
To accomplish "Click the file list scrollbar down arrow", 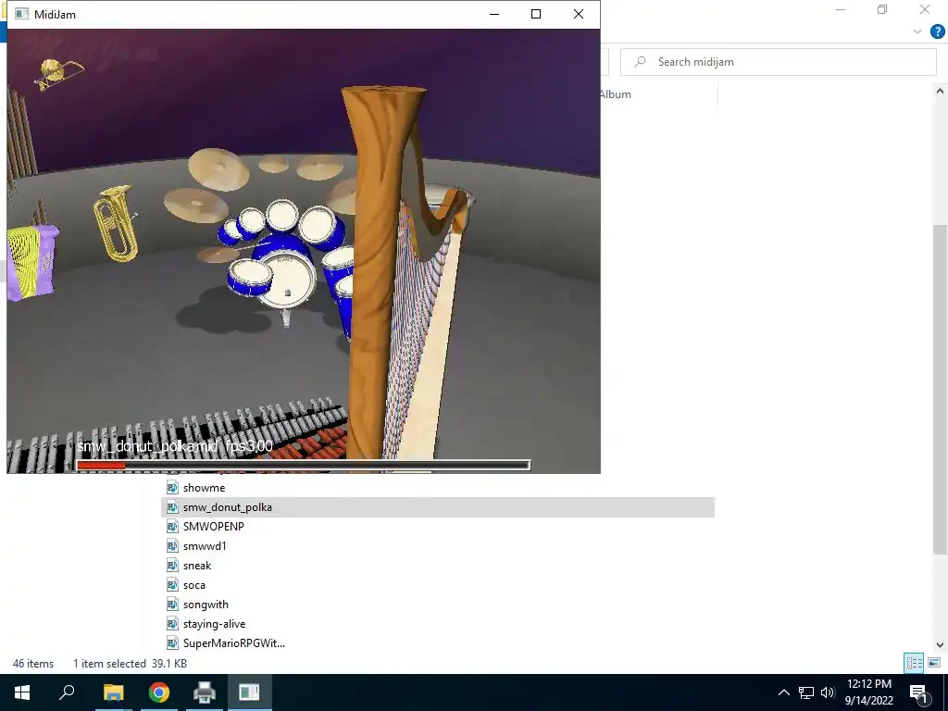I will tap(940, 645).
